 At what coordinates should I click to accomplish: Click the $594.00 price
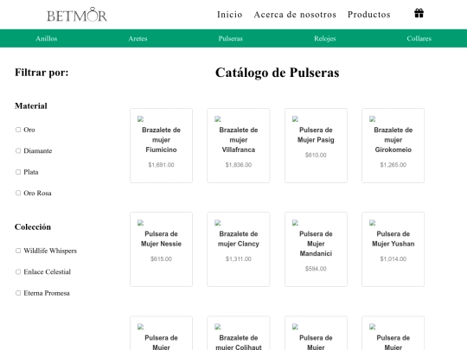click(316, 269)
